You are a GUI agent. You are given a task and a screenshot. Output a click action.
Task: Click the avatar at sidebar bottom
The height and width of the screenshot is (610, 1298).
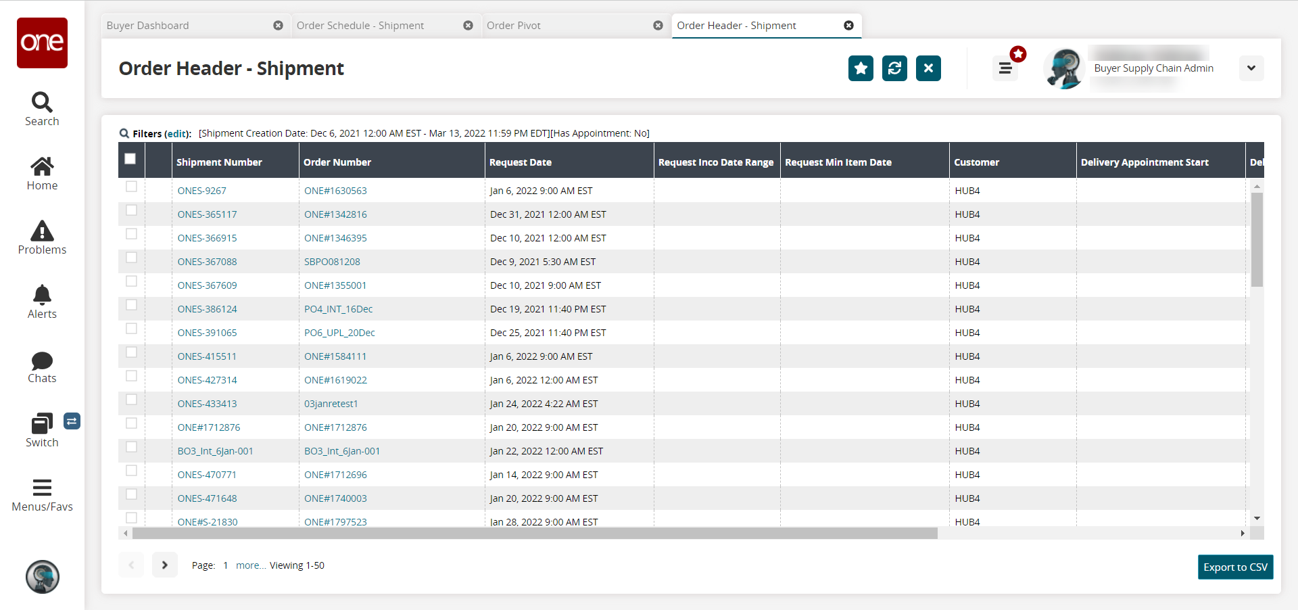43,577
